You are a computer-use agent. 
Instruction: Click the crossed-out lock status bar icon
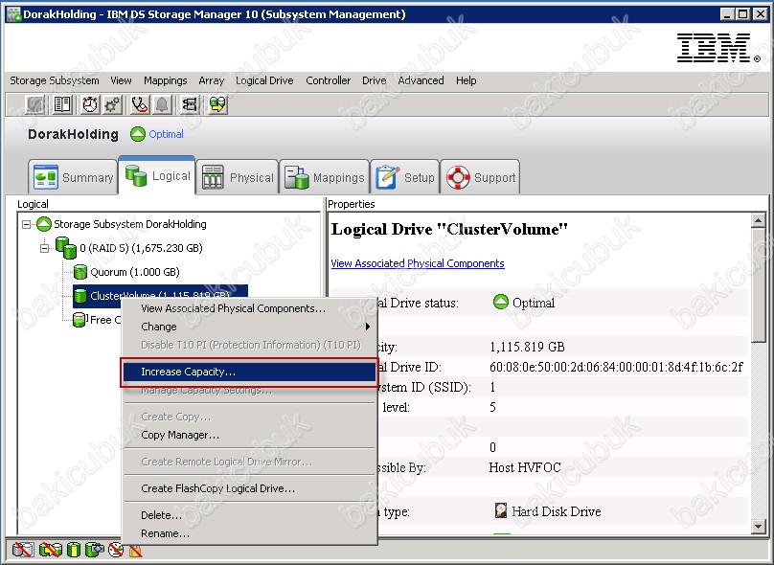pyautogui.click(x=135, y=551)
